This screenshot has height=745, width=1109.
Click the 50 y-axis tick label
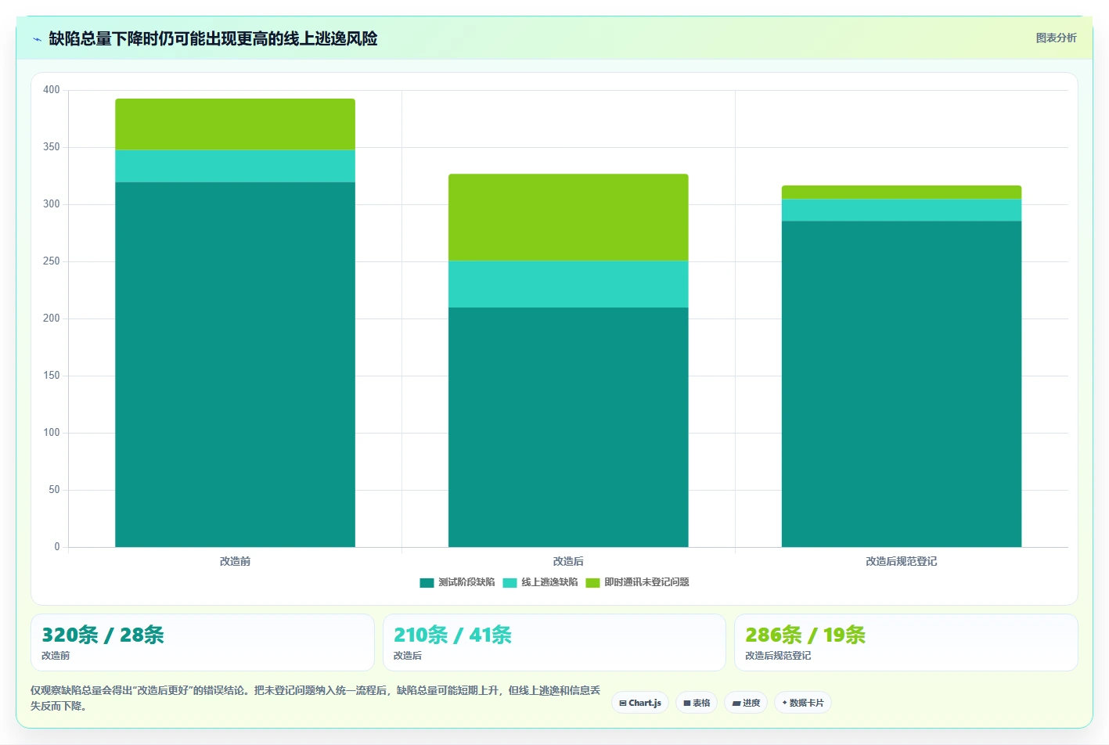tap(54, 490)
